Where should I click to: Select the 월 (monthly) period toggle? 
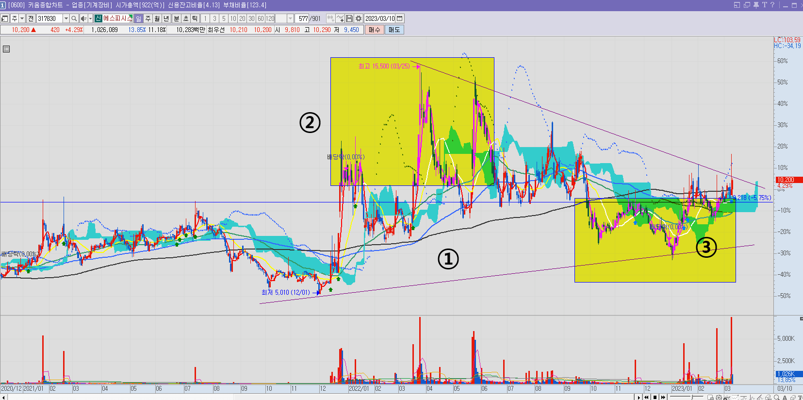tap(157, 18)
